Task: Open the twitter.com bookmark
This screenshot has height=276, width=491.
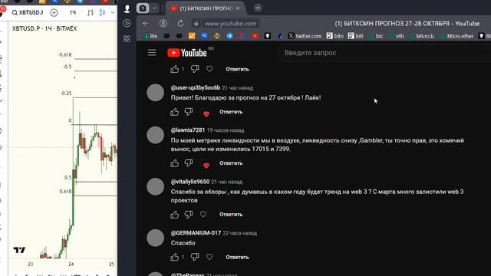Action: click(305, 36)
